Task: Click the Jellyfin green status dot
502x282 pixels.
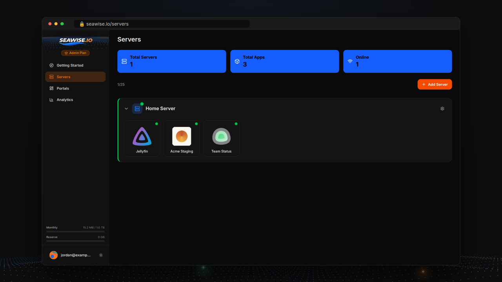Action: (156, 124)
